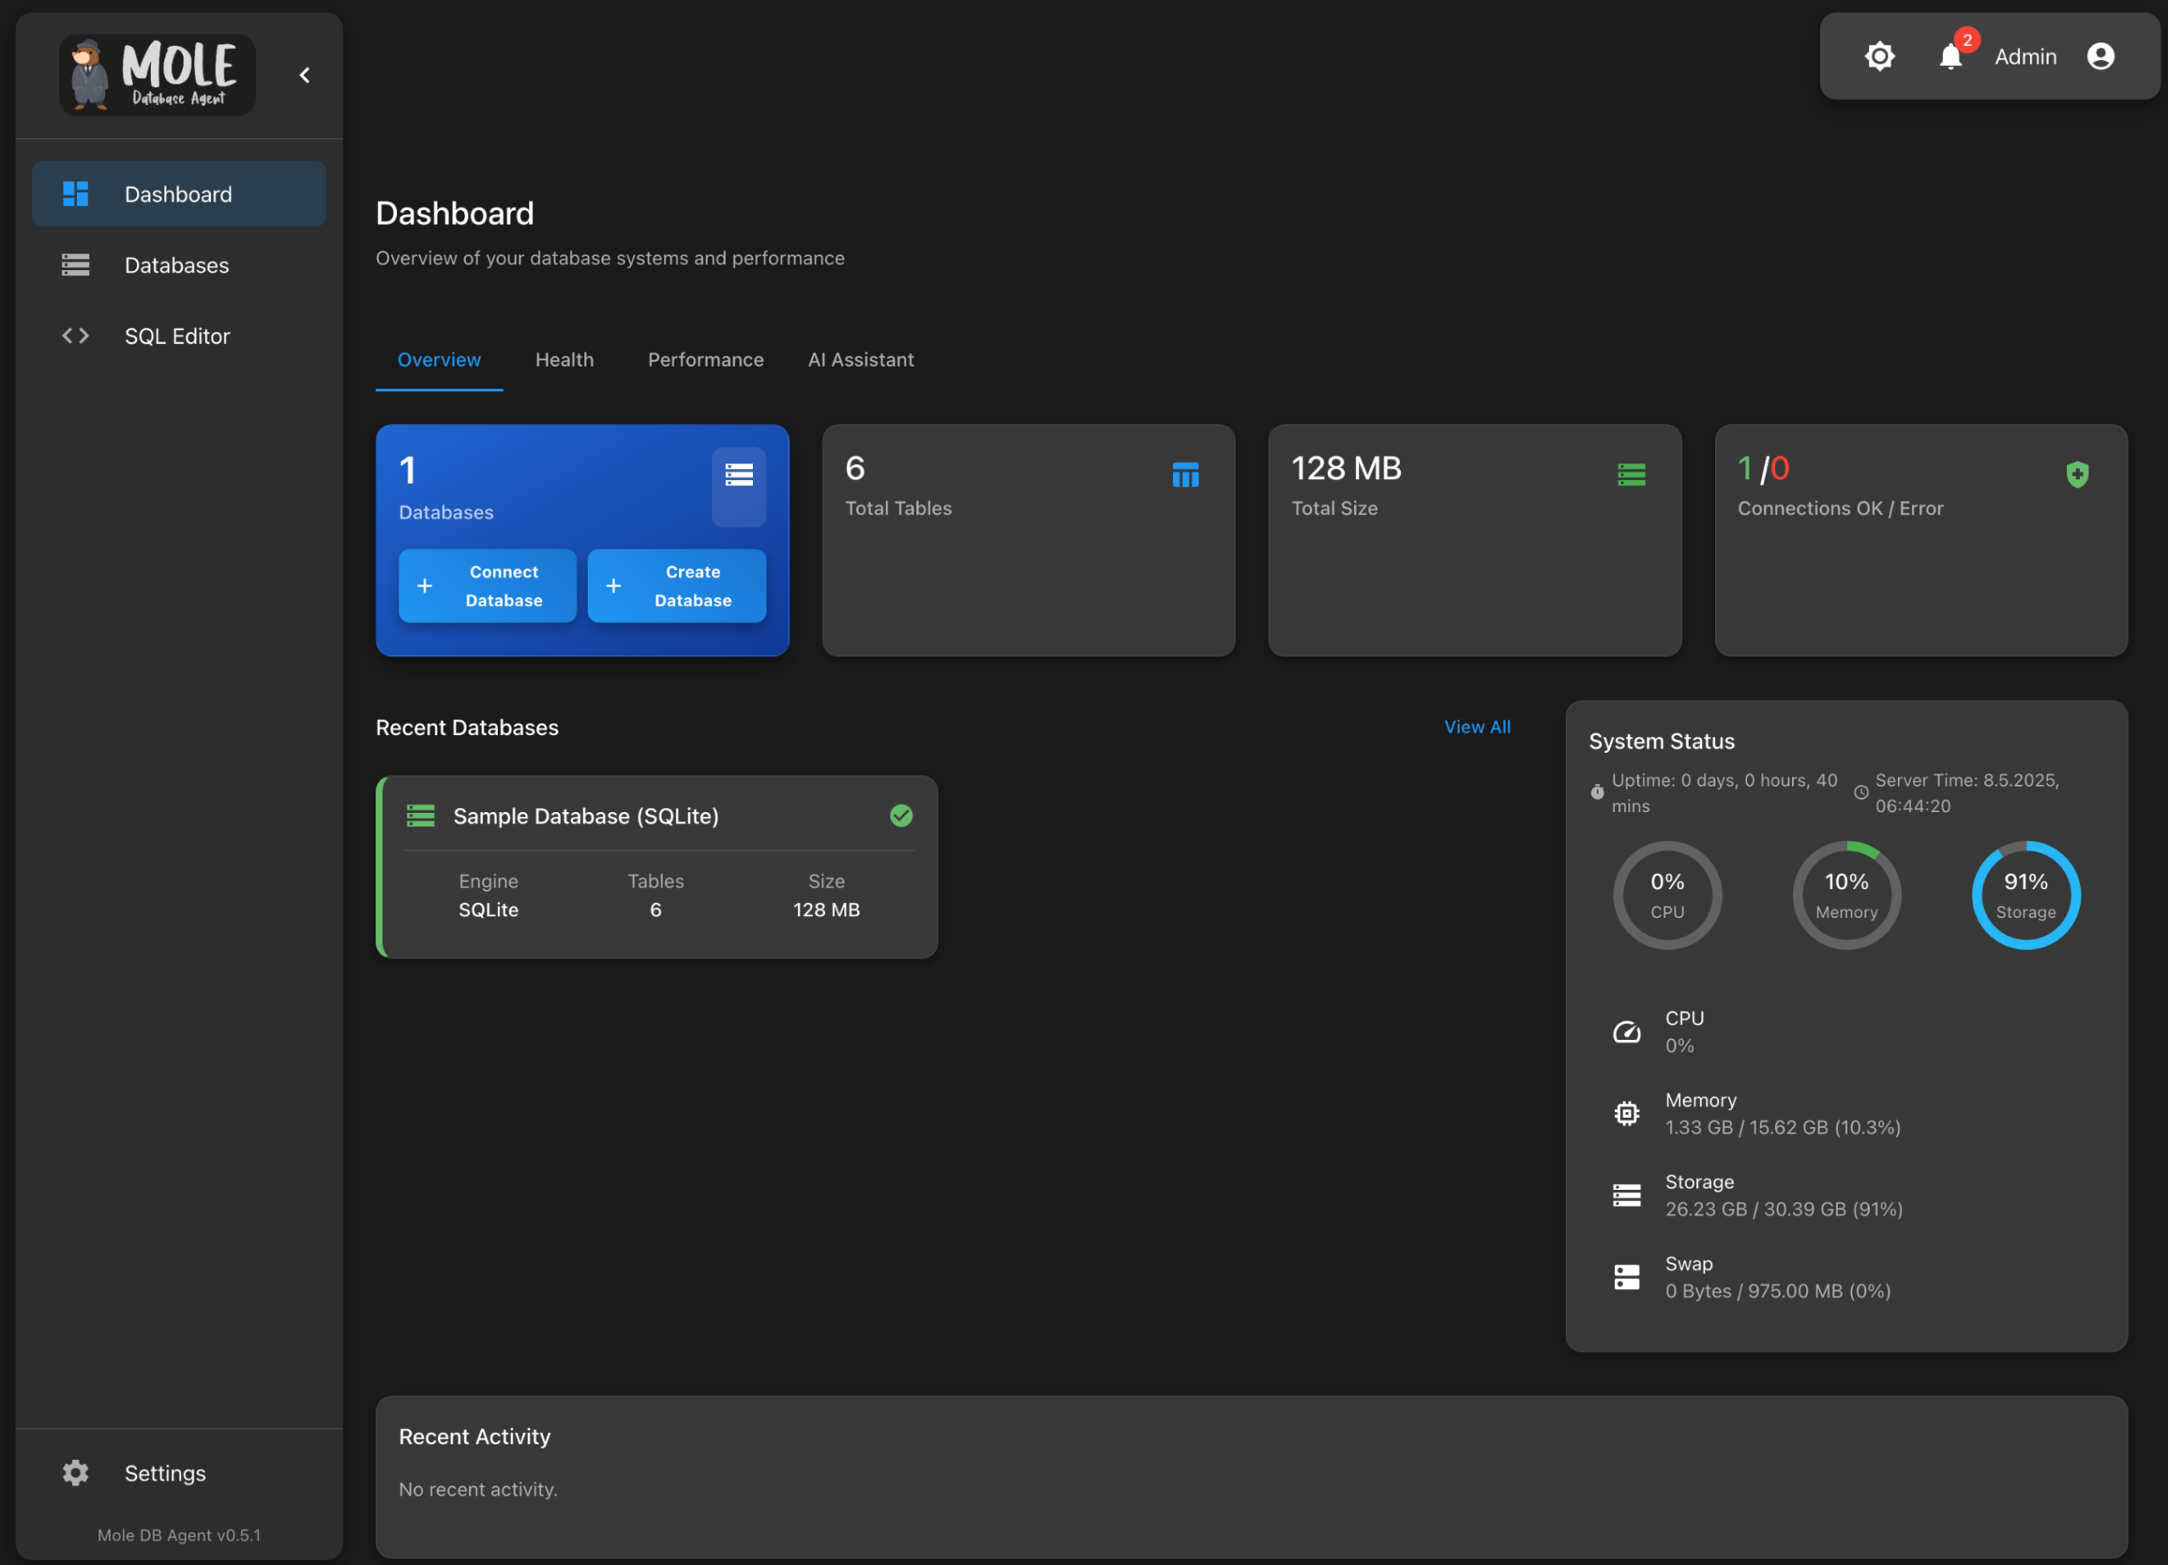
Task: Open the AI Assistant tab
Action: 860,359
